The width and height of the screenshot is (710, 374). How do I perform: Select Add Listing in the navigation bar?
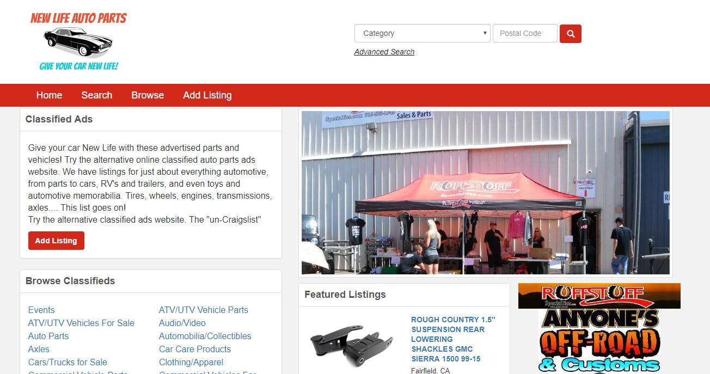point(207,95)
